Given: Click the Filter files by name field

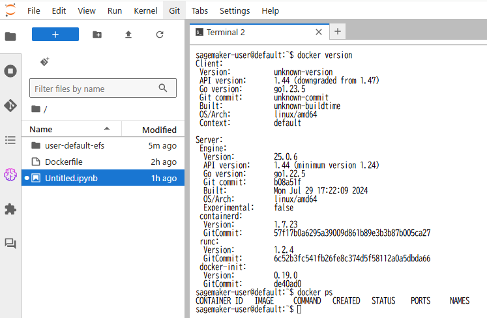Looking at the screenshot, I should coord(95,89).
